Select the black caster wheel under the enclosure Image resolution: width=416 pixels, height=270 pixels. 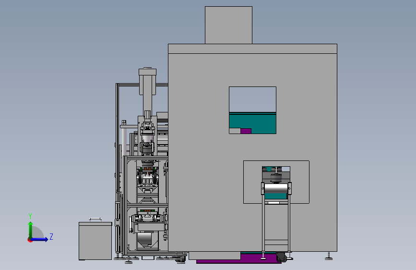click(x=281, y=257)
